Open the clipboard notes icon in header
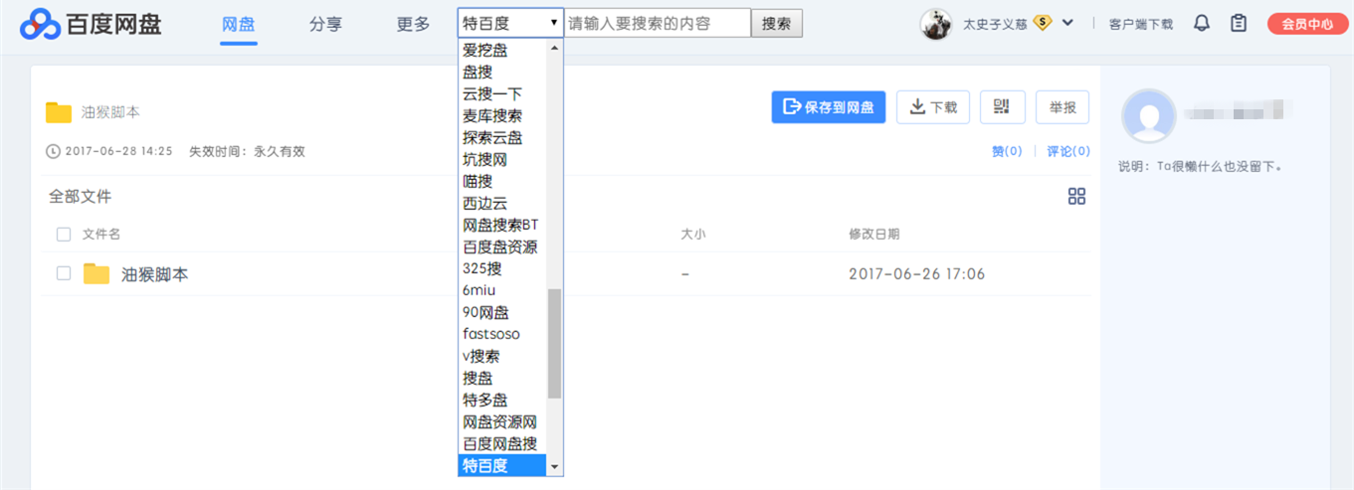Viewport: 1354px width, 490px height. click(x=1239, y=23)
